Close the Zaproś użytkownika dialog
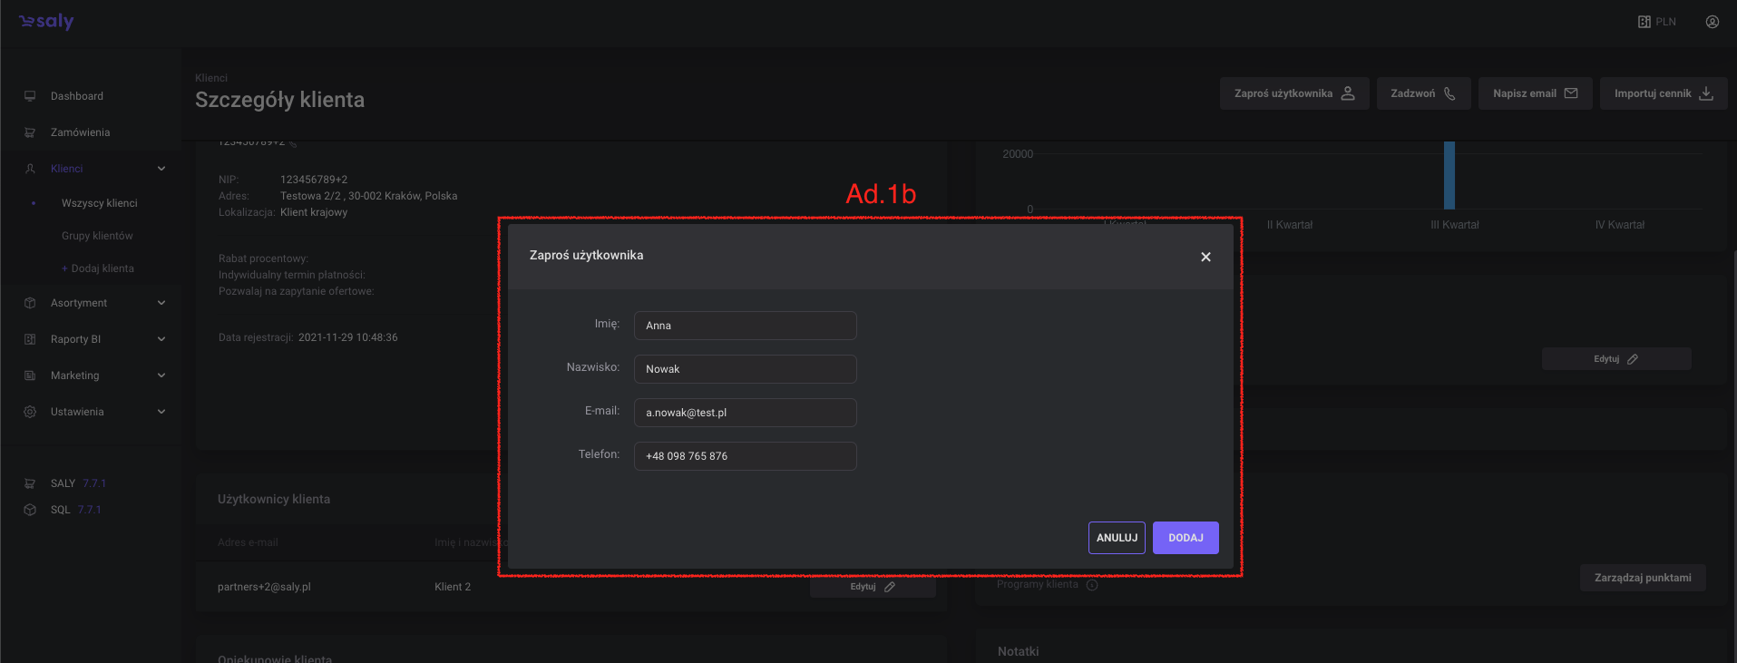The width and height of the screenshot is (1737, 663). pos(1205,257)
